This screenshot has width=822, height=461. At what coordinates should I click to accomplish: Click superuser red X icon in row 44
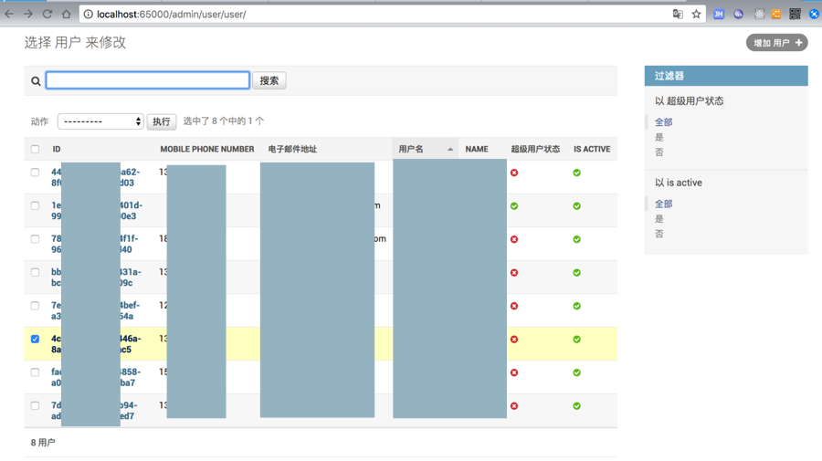click(x=514, y=173)
